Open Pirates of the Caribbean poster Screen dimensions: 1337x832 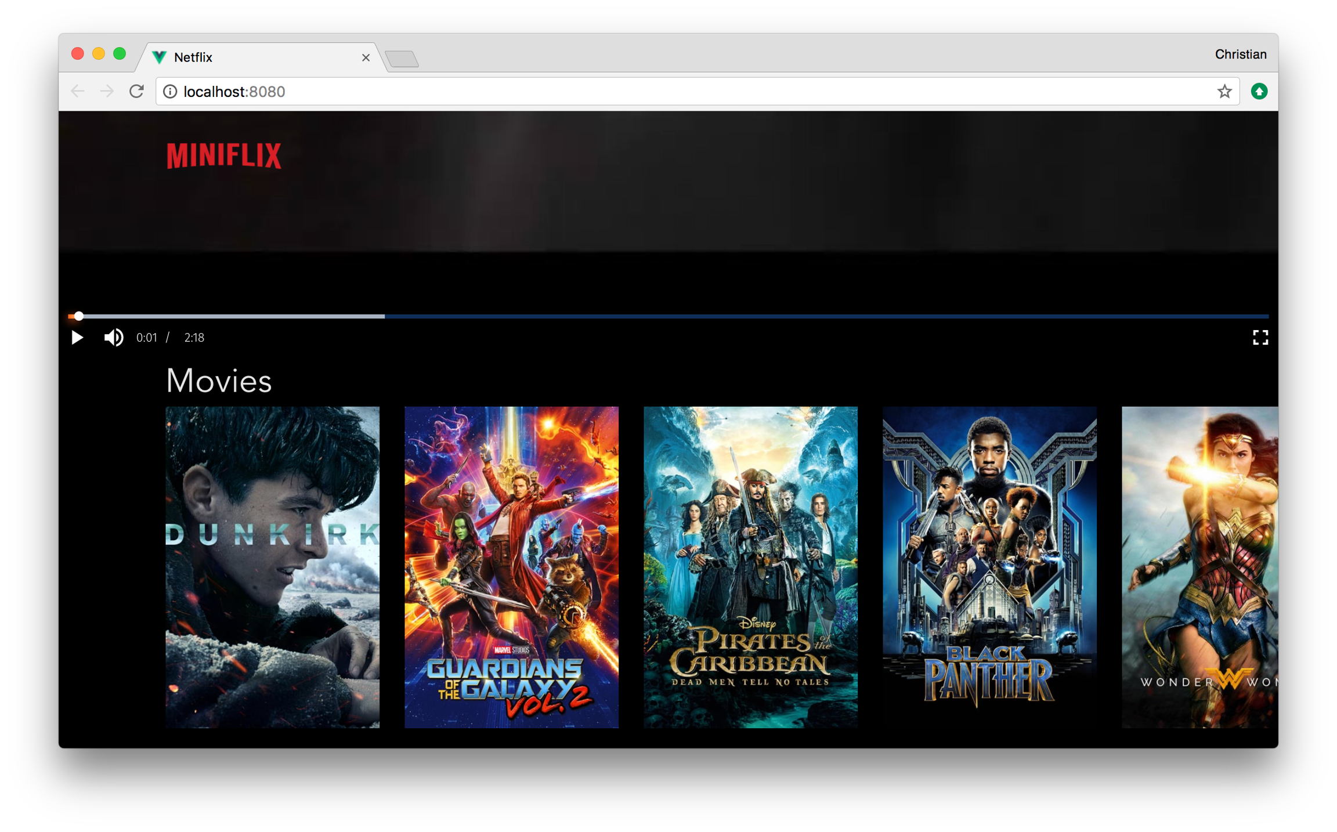(x=750, y=567)
